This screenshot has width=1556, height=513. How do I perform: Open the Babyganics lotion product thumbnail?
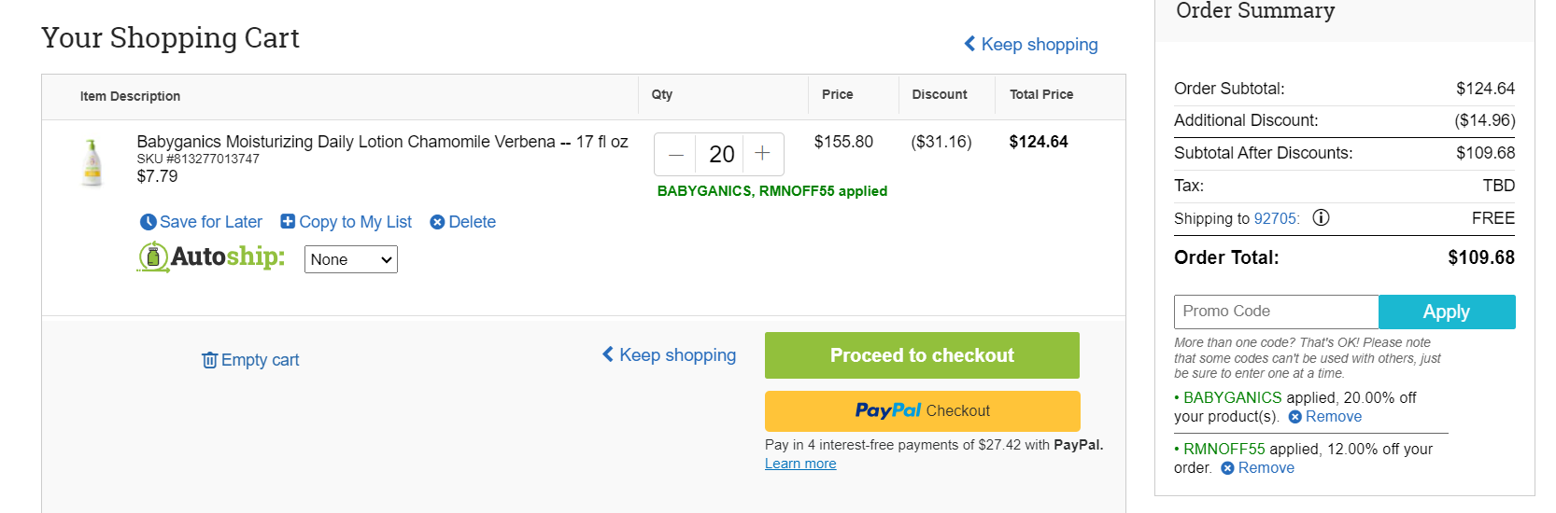[92, 162]
